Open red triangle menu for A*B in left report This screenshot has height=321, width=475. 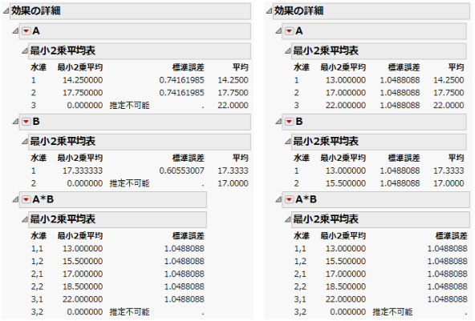(x=26, y=199)
